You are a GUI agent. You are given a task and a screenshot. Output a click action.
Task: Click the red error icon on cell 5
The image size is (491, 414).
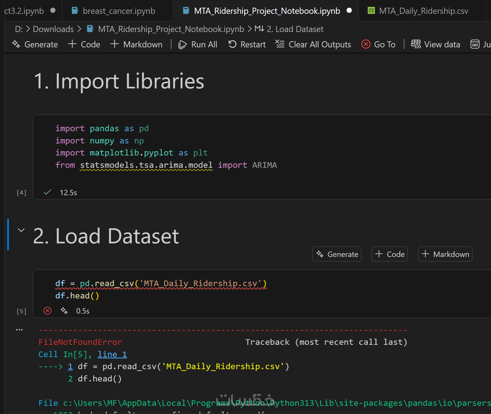click(x=47, y=311)
